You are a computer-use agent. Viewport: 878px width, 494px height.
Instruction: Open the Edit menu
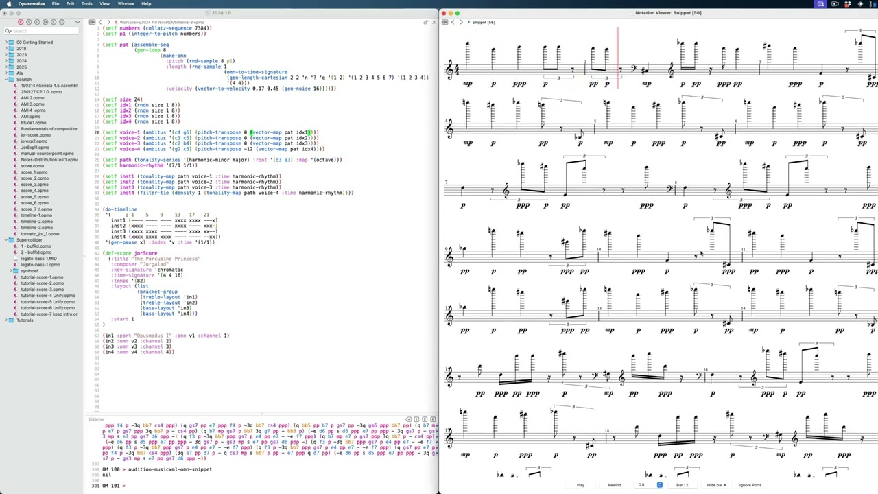pos(70,4)
